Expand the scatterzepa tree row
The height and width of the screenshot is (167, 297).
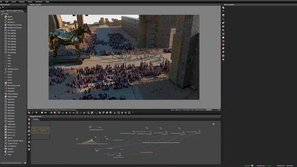pyautogui.click(x=3, y=124)
